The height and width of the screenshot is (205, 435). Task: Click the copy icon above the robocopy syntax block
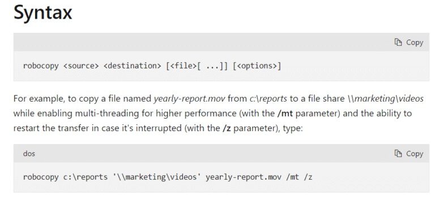tap(398, 42)
